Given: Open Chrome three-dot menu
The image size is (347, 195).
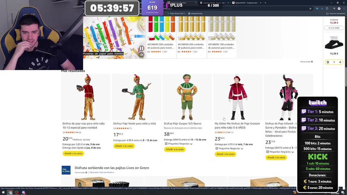Looking at the screenshot, I should click(x=344, y=8).
